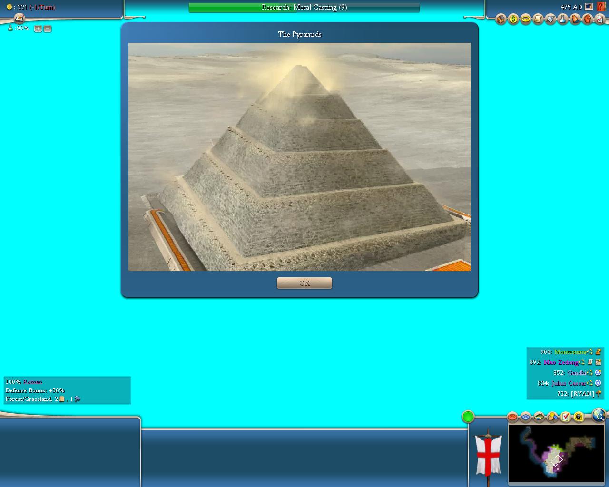The width and height of the screenshot is (609, 487).
Task: Click the Research: Metal Casting progress bar
Action: click(x=304, y=8)
